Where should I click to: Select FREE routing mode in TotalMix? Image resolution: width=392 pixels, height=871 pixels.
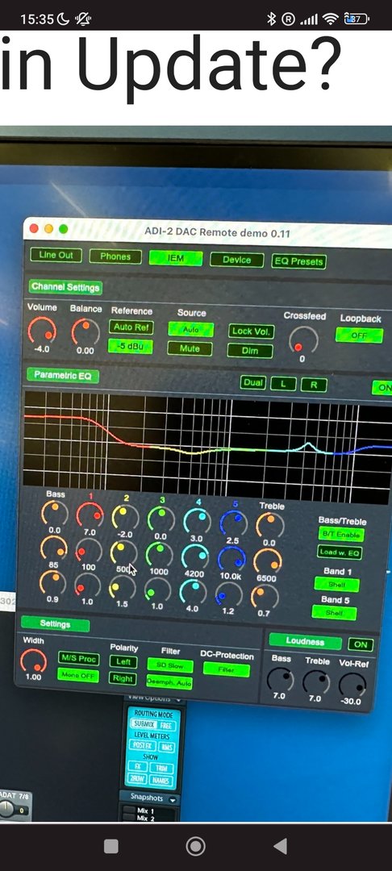167,726
